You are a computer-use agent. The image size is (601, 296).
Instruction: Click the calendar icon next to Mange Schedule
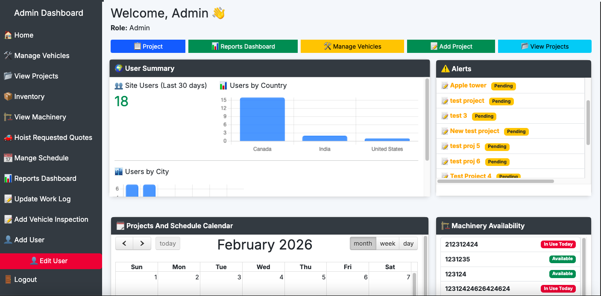9,158
